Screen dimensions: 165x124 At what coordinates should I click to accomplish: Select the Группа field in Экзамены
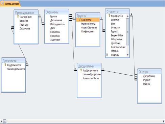53,17
